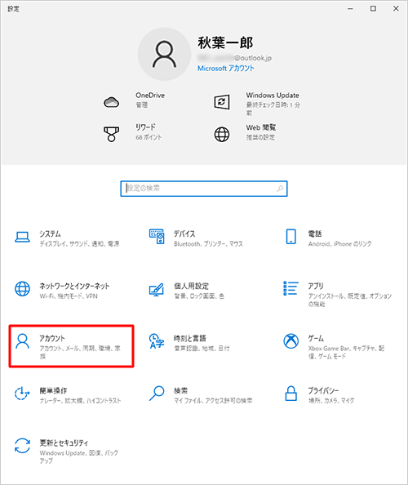
Task: Click the Windows Update icon
Action: (x=222, y=102)
